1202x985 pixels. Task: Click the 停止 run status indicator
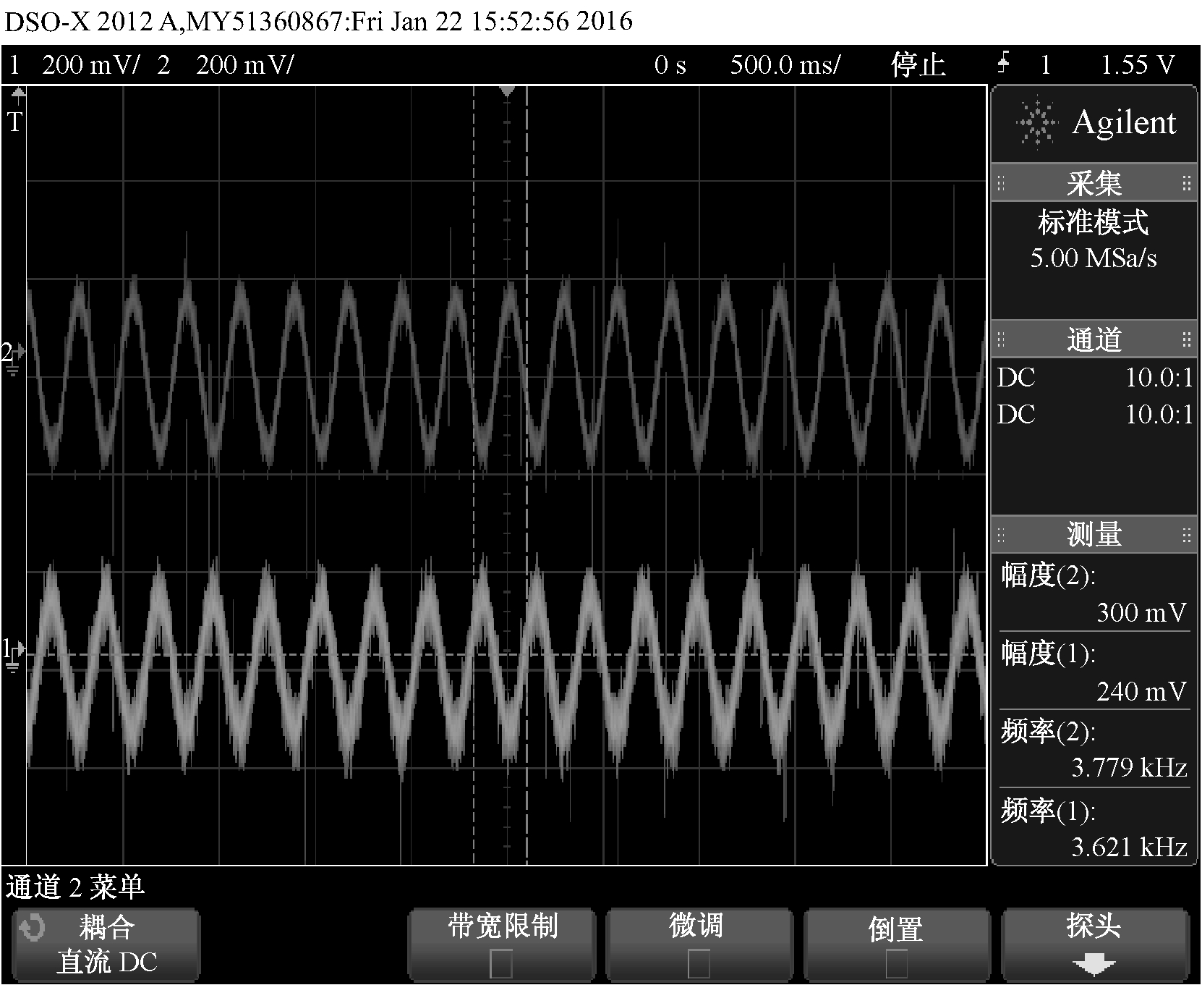918,65
